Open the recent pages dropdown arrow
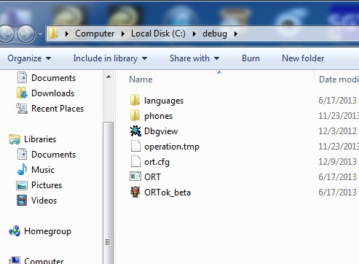The image size is (359, 264). click(40, 34)
